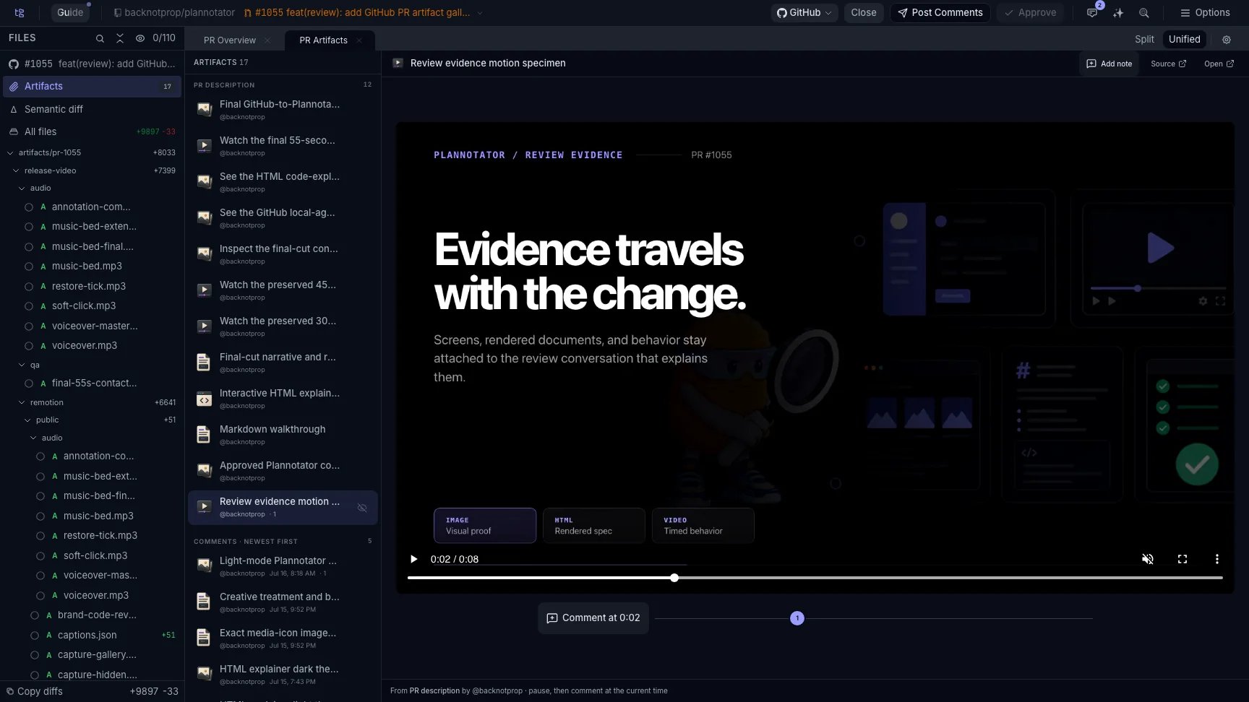Mark captions.json as viewed
Viewport: 1249px width, 702px height.
[x=35, y=635]
